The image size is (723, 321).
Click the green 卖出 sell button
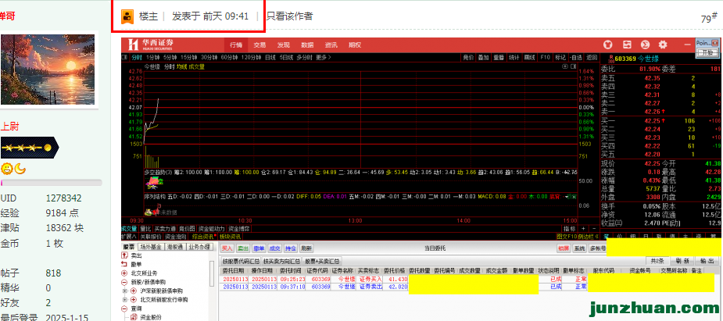click(243, 248)
